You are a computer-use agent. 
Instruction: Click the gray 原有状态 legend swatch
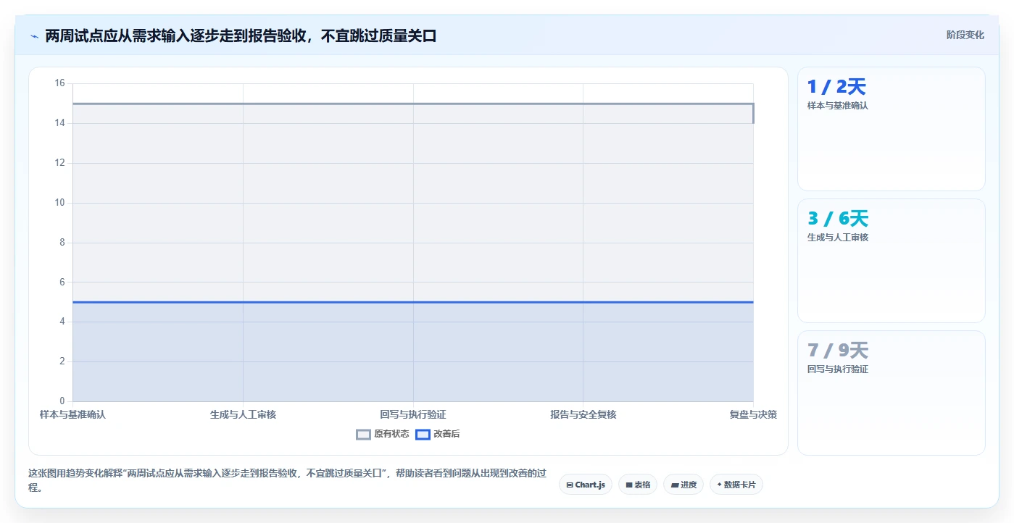coord(363,435)
